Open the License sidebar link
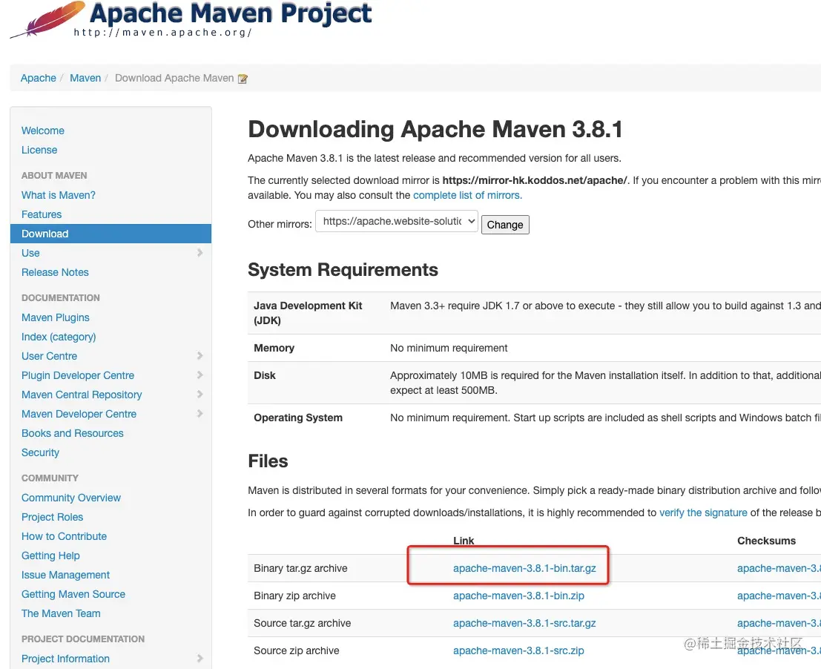Screen dimensions: 821x669 pyautogui.click(x=39, y=150)
